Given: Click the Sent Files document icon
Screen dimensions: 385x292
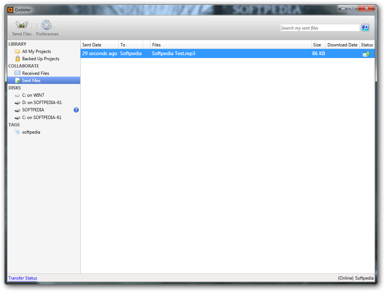Looking at the screenshot, I should [17, 80].
